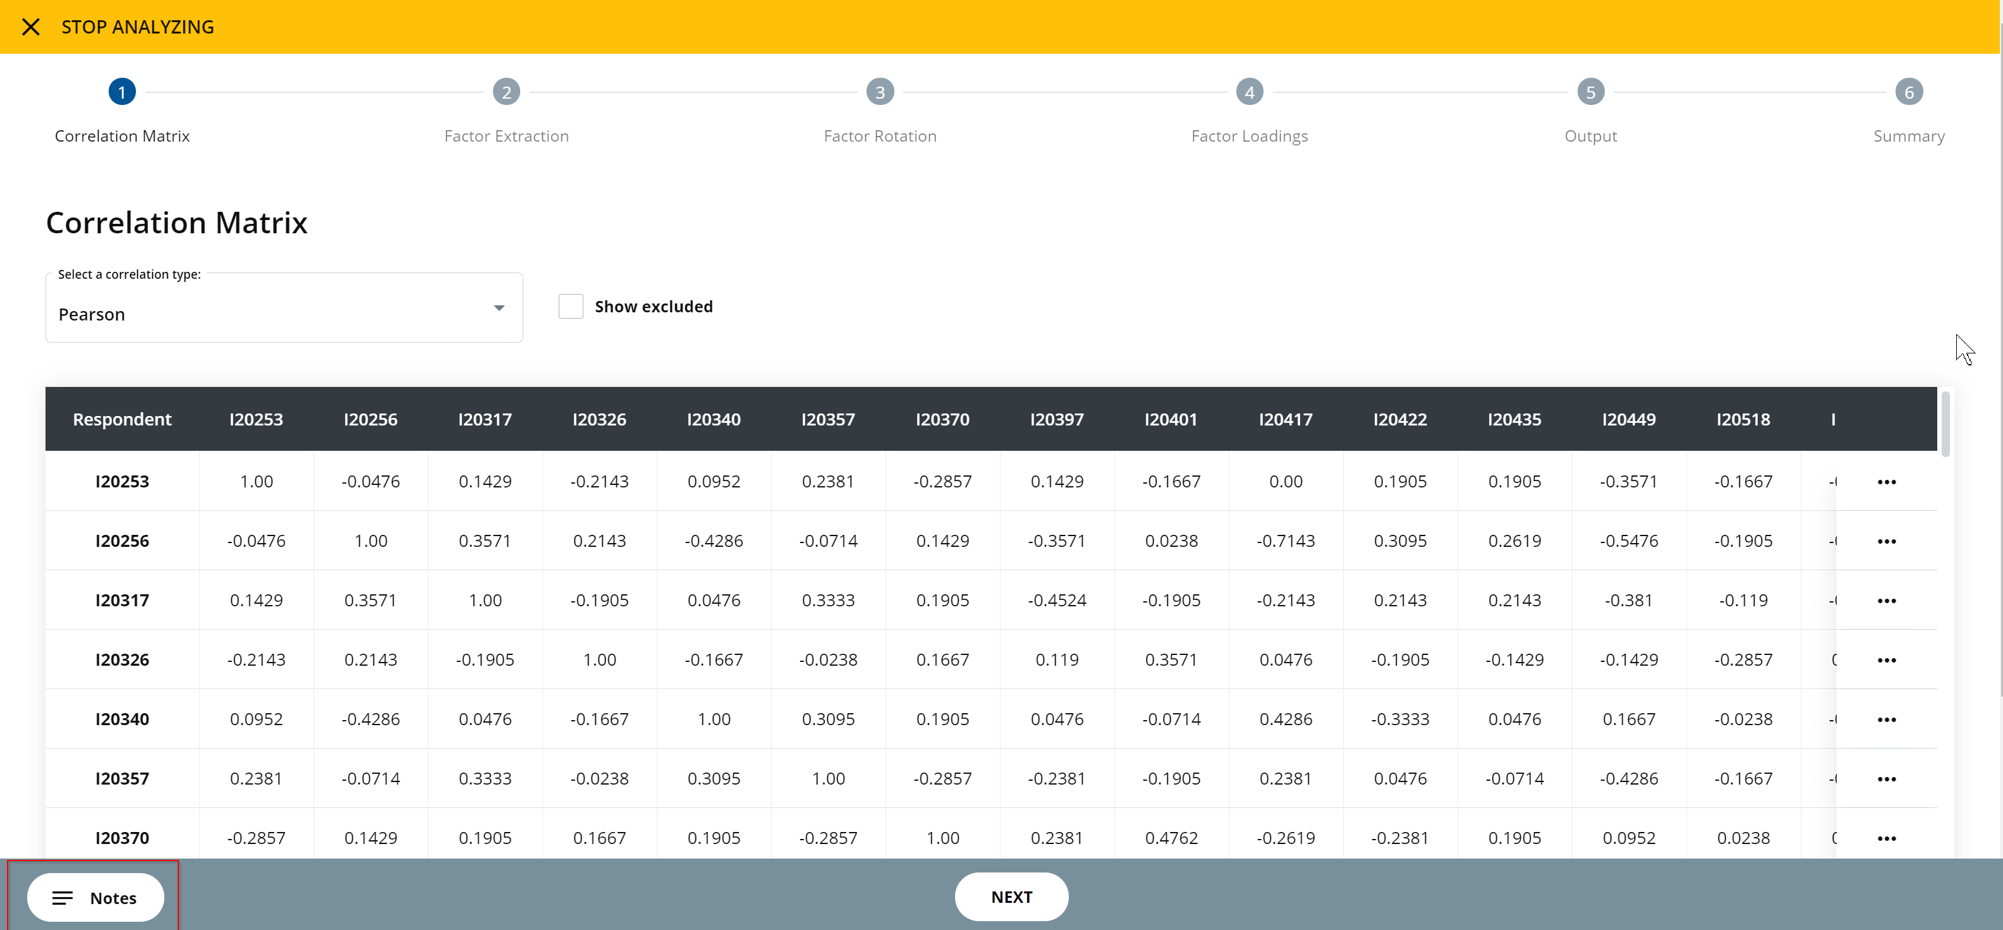The height and width of the screenshot is (930, 2003).
Task: Click the 0.4286 cell in row I20340
Action: point(1286,719)
